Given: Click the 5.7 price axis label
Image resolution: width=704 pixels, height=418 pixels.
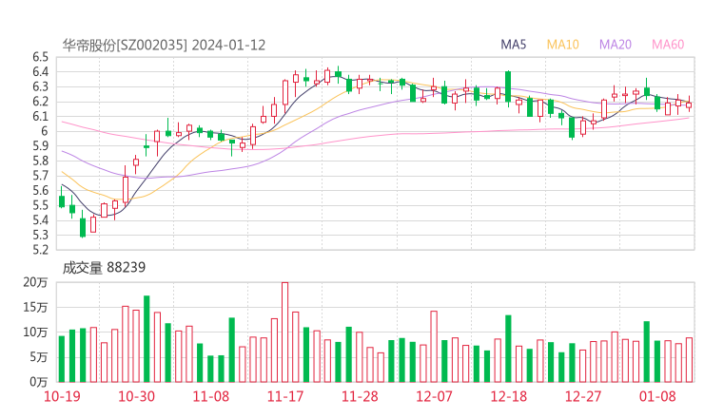Looking at the screenshot, I should click(x=40, y=176).
